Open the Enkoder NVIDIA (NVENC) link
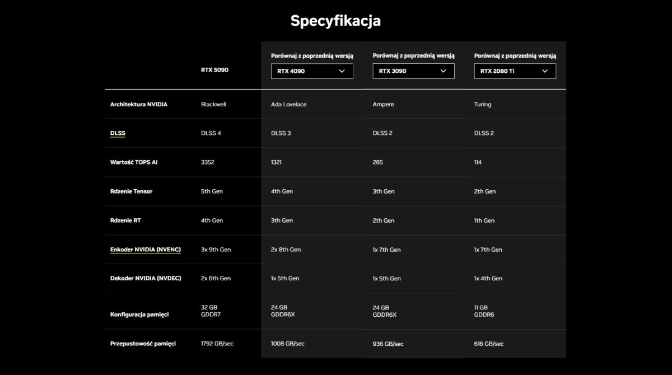 coord(146,250)
